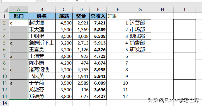The height and width of the screenshot is (106, 202).
Task: Click the select-all corner triangle
Action: [x=6, y=10]
